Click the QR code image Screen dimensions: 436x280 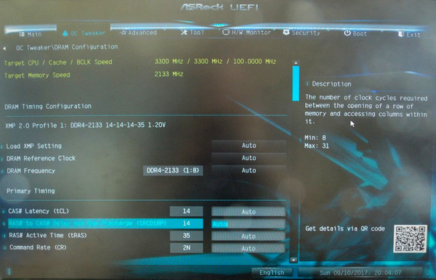(410, 239)
